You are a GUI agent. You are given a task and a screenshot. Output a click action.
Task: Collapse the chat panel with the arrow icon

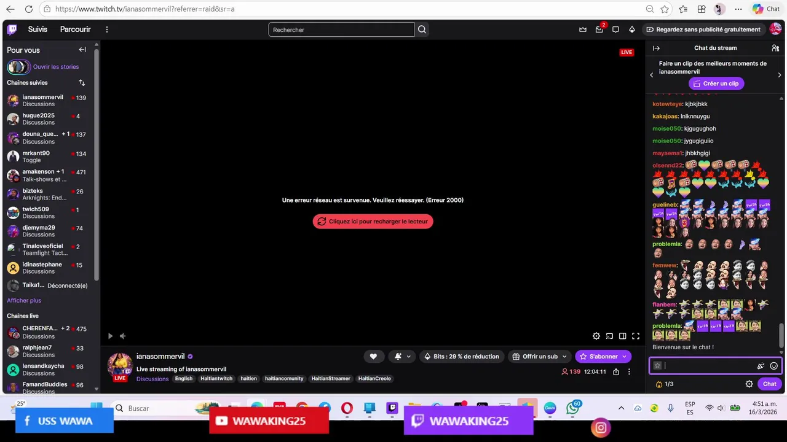(x=656, y=48)
